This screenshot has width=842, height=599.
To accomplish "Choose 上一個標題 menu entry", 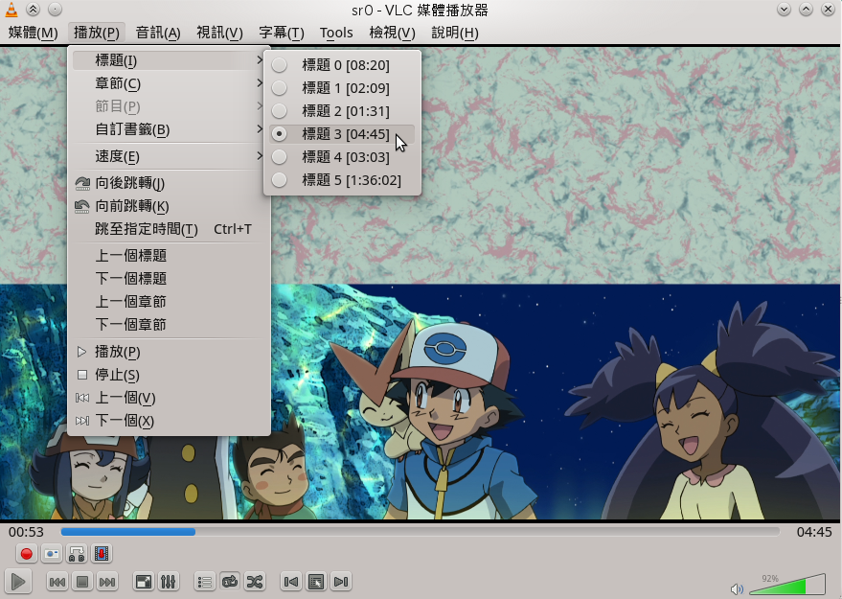I will [x=170, y=256].
